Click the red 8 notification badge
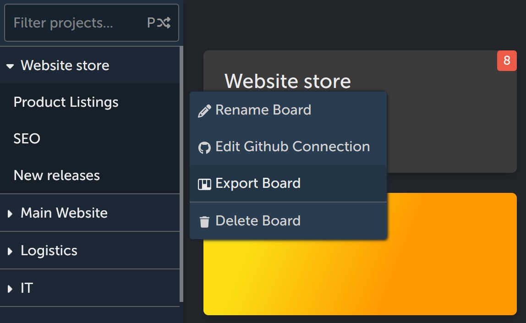526x323 pixels. pos(507,60)
